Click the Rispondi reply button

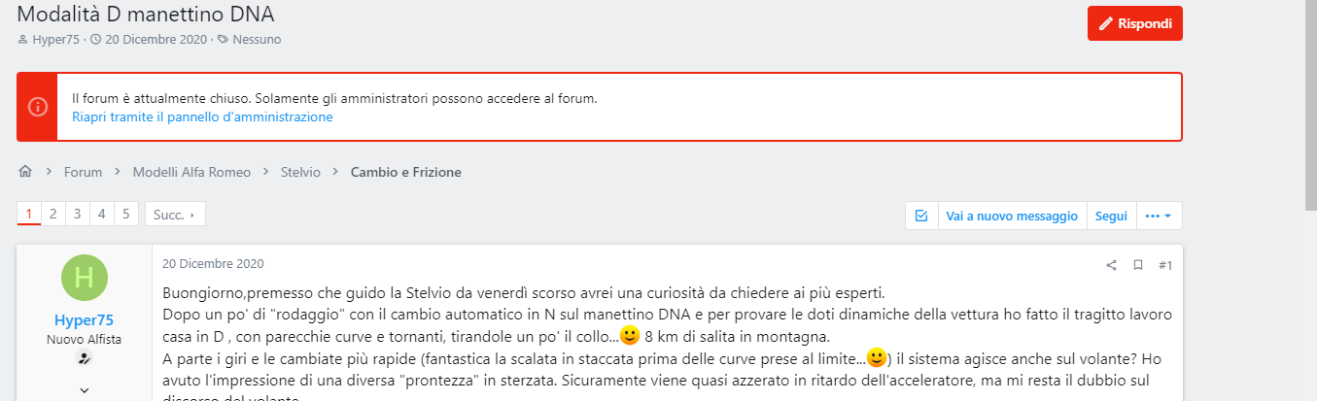[1134, 23]
